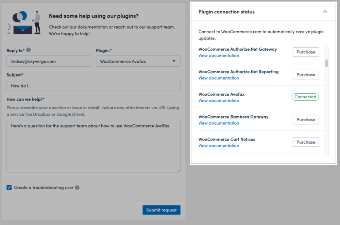View documentation for Authorize.Net Reporting
Image resolution: width=340 pixels, height=225 pixels.
click(219, 78)
